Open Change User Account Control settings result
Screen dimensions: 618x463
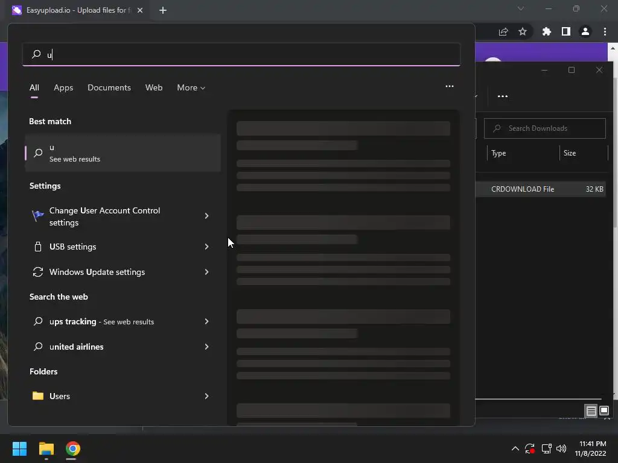(123, 216)
